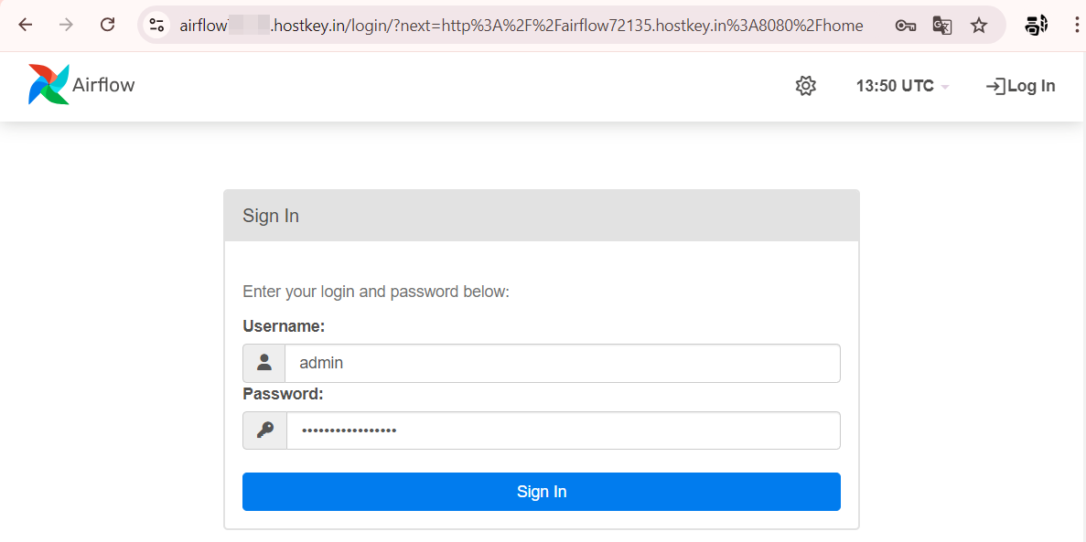Image resolution: width=1086 pixels, height=542 pixels.
Task: Bookmark this page with the star icon
Action: pyautogui.click(x=979, y=26)
